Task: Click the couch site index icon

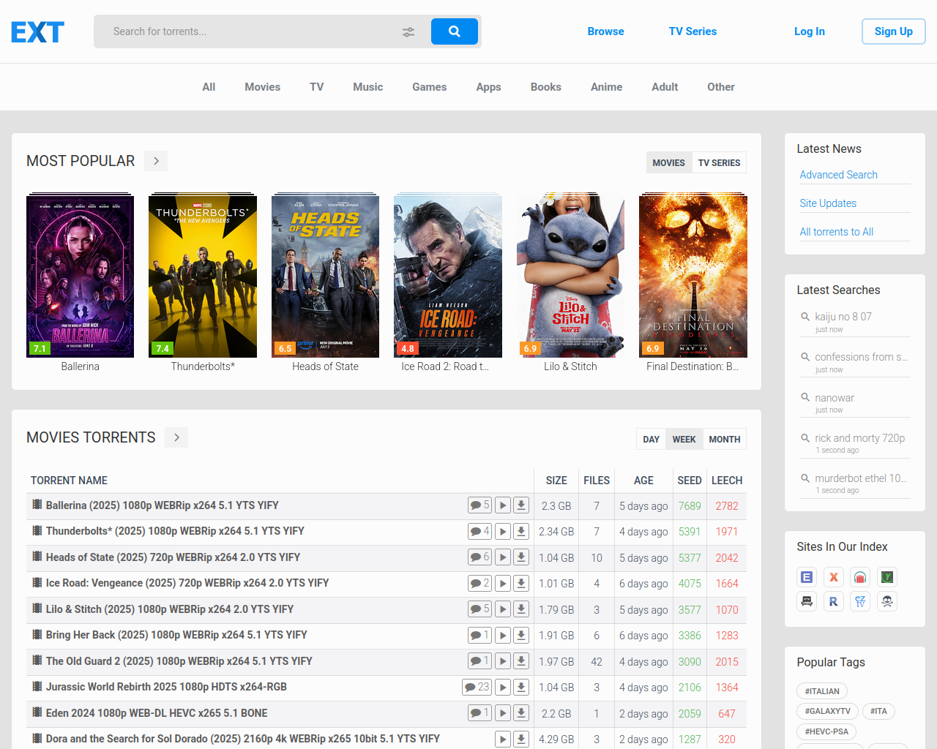Action: tap(807, 601)
